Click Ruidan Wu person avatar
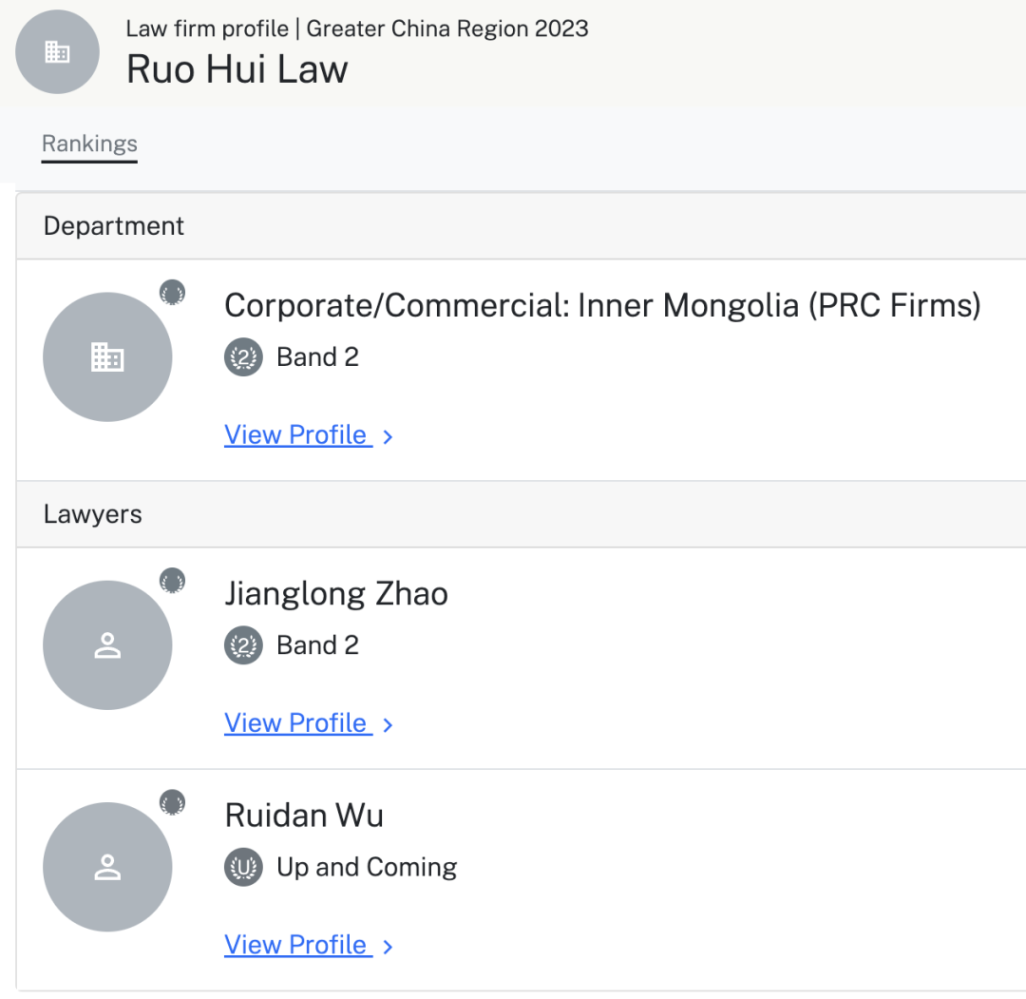The image size is (1026, 999). tap(107, 867)
